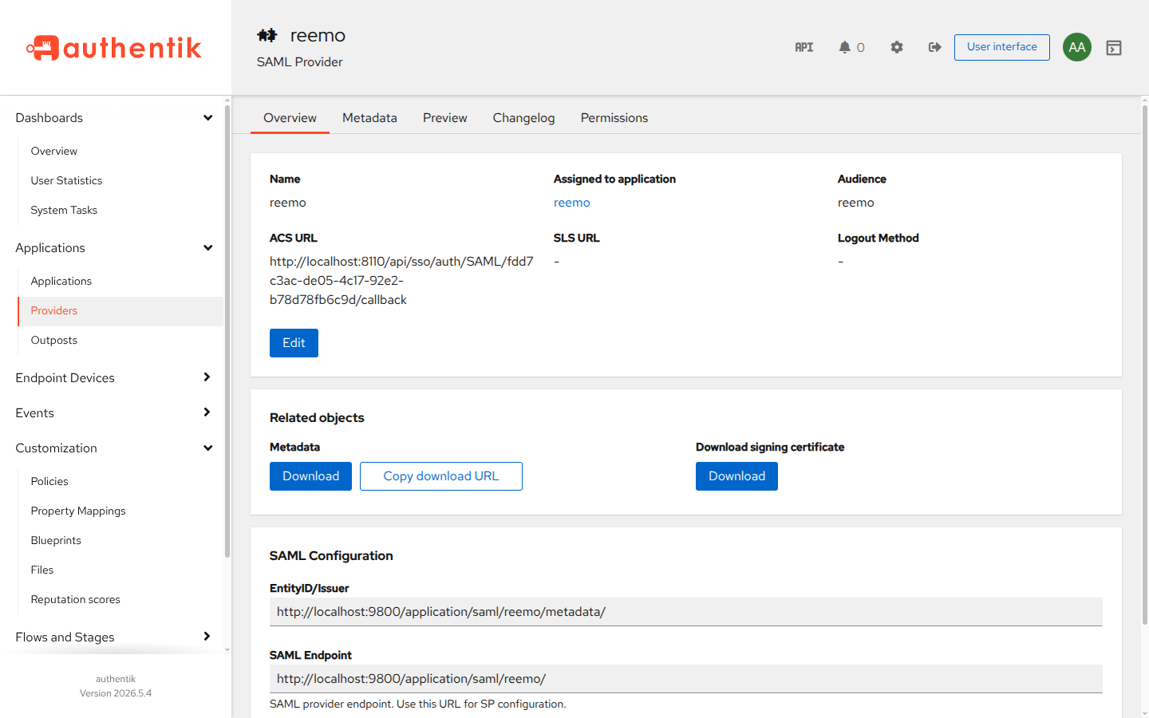Open the assigned application reemo link
This screenshot has height=718, width=1149.
572,203
